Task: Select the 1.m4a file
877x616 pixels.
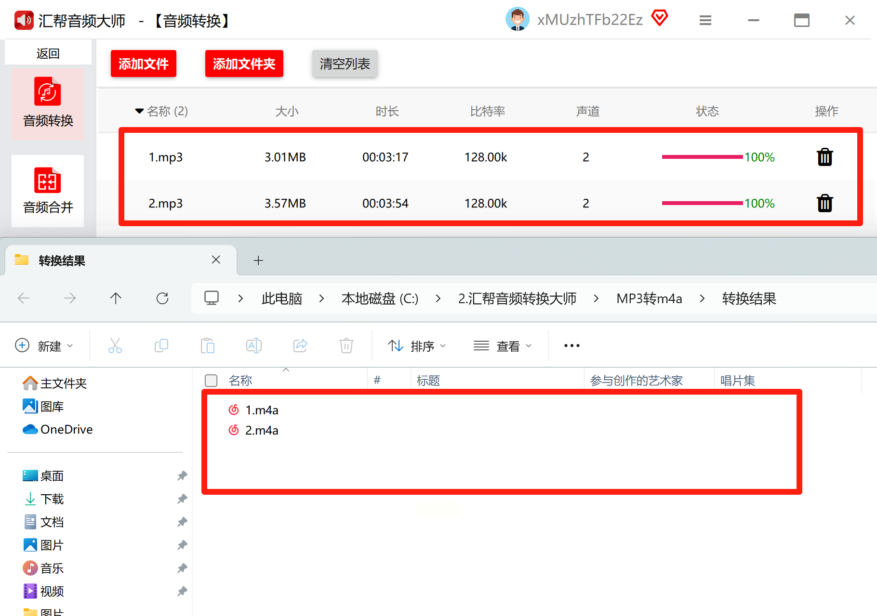Action: [253, 410]
